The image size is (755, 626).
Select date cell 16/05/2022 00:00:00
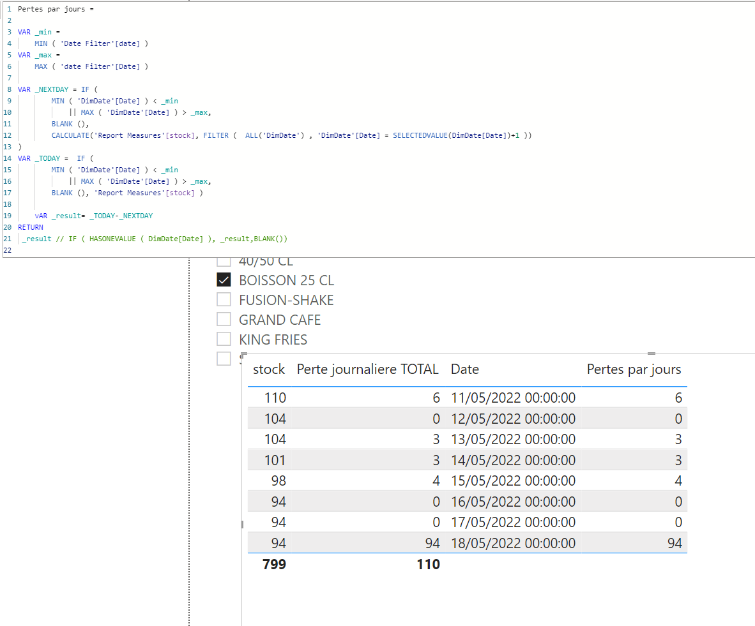[513, 502]
